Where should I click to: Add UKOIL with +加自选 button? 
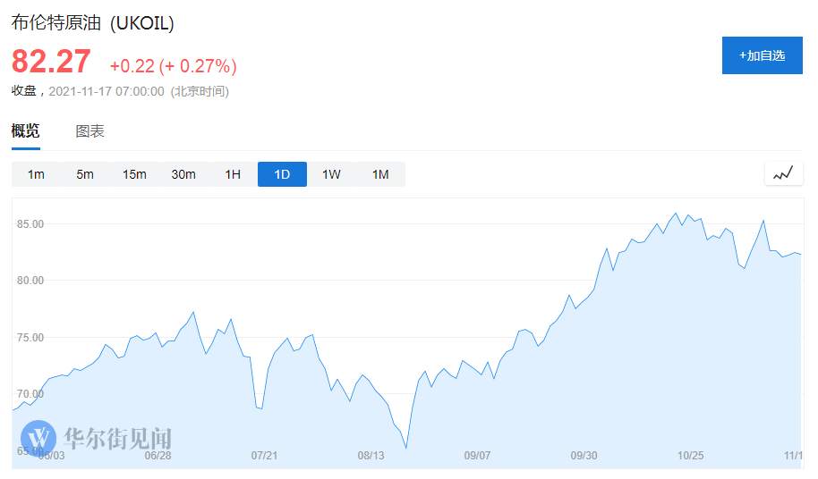762,55
